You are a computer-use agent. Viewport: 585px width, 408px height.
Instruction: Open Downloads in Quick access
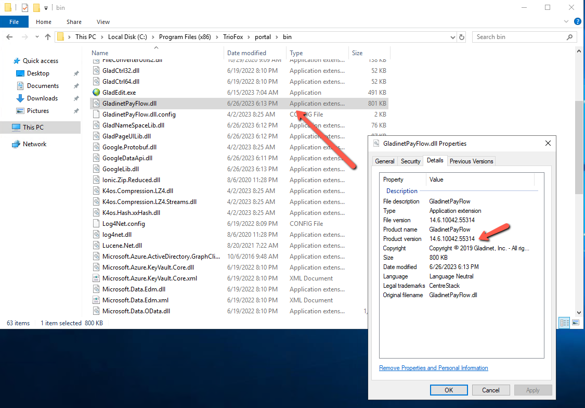[42, 98]
